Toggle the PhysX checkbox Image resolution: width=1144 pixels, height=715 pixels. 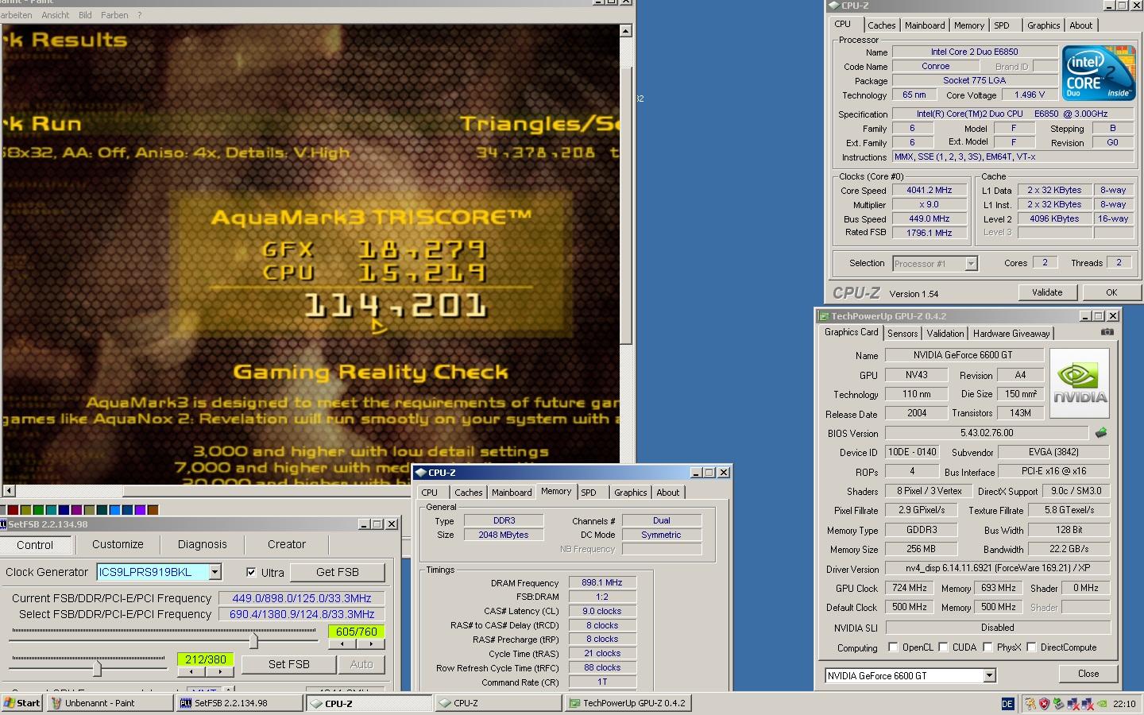click(987, 647)
